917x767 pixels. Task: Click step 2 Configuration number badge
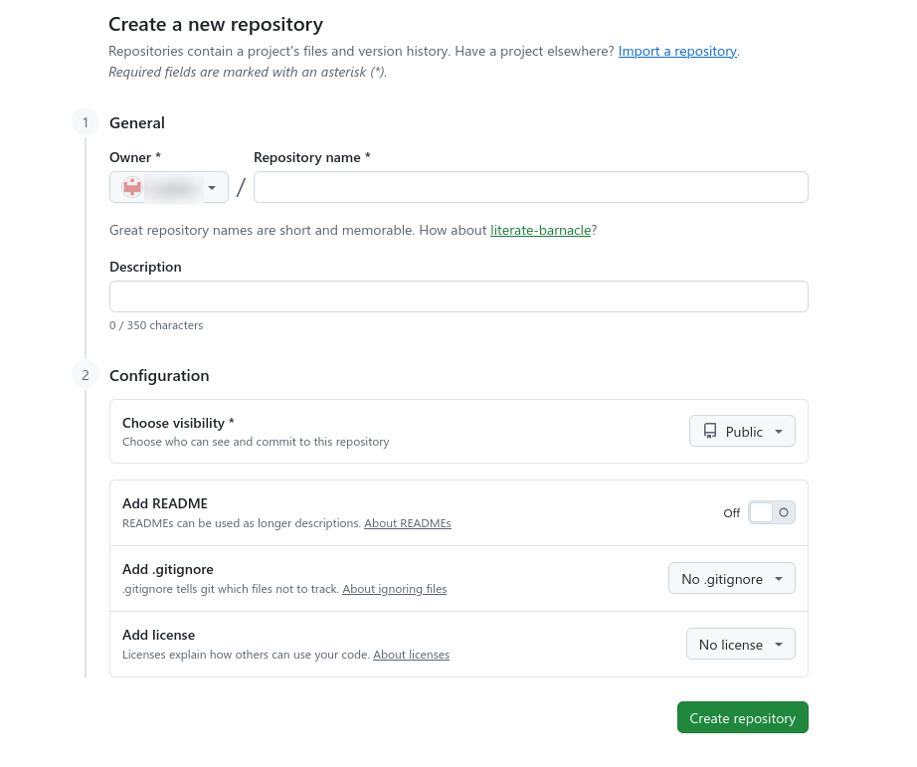click(x=86, y=375)
